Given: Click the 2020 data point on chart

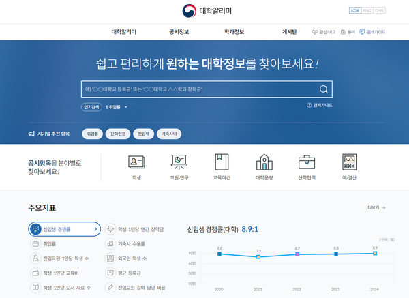Looking at the screenshot, I should click(219, 254).
